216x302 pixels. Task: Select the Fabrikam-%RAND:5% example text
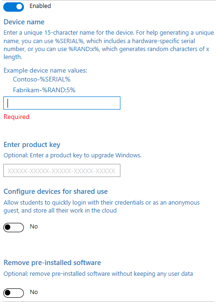pos(44,90)
